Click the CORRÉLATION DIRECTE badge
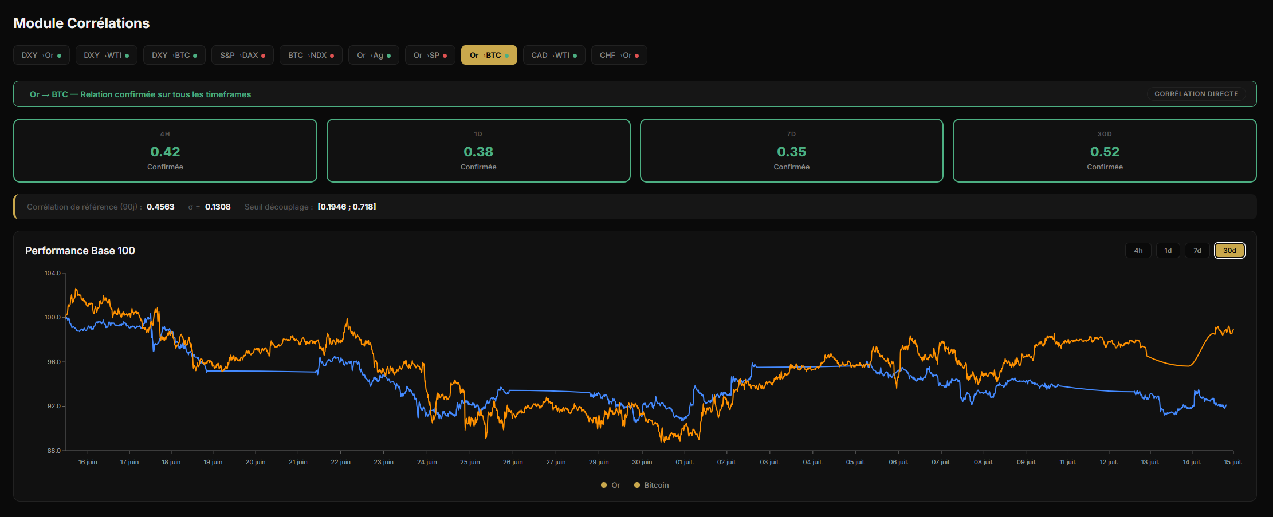This screenshot has width=1273, height=517. [x=1196, y=94]
